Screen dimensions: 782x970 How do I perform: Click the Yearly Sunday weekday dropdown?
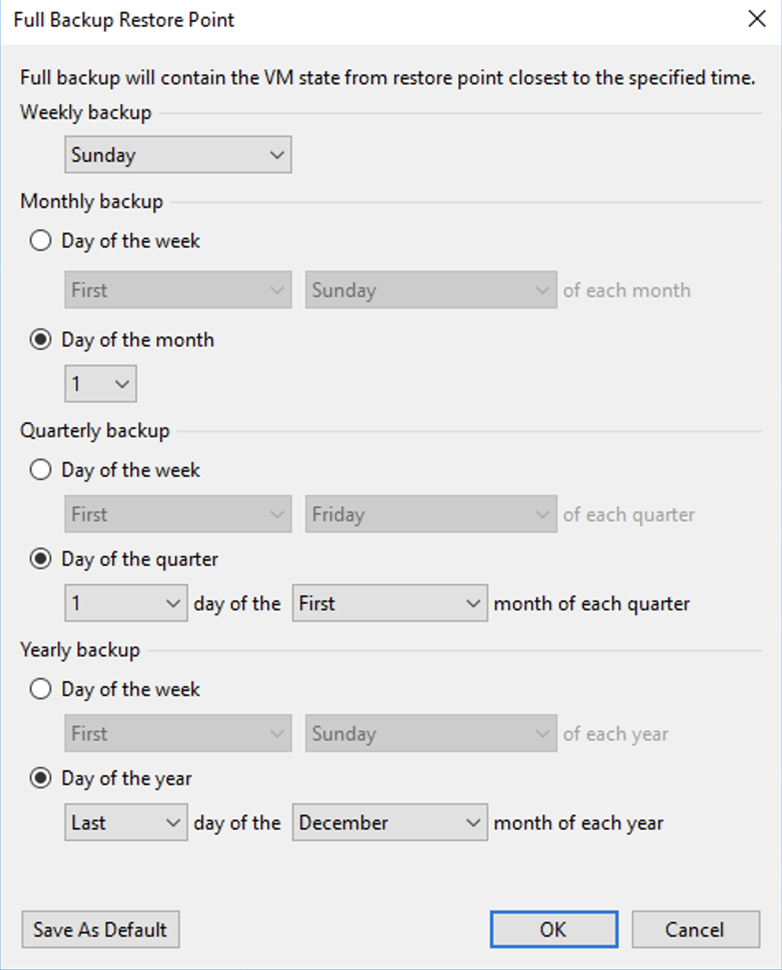click(431, 734)
